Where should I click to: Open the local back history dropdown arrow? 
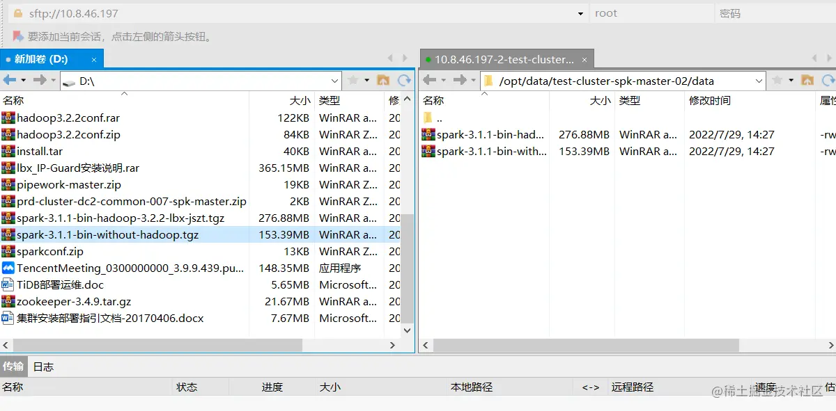click(x=23, y=81)
